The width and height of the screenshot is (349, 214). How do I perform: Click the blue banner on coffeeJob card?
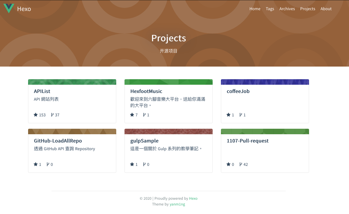265,82
